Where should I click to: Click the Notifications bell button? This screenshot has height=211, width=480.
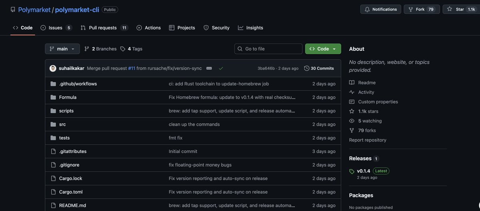pyautogui.click(x=380, y=9)
